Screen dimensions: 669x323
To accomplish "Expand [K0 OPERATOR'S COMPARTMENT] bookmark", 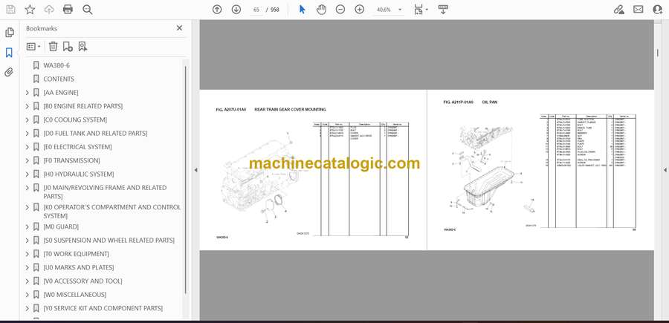I will [x=28, y=207].
